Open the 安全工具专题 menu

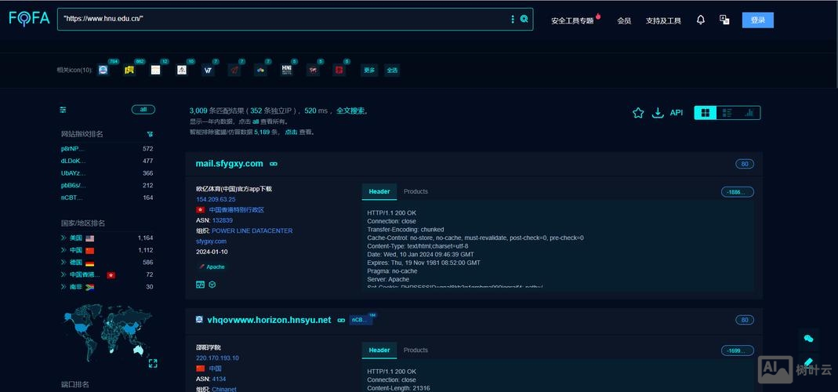coord(572,20)
